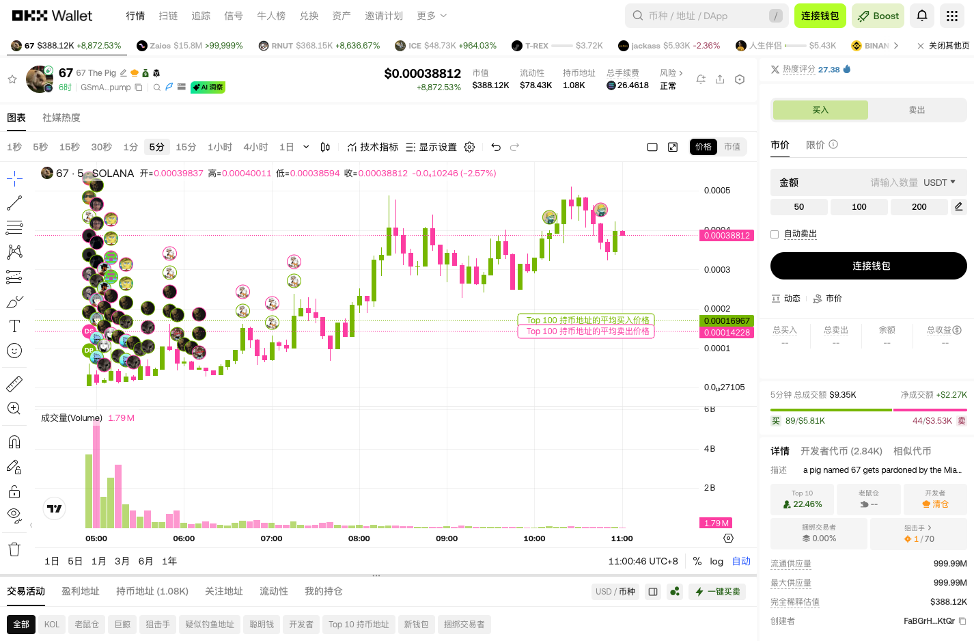Open the 技术指标 indicators panel
This screenshot has height=641, width=974.
tap(373, 147)
